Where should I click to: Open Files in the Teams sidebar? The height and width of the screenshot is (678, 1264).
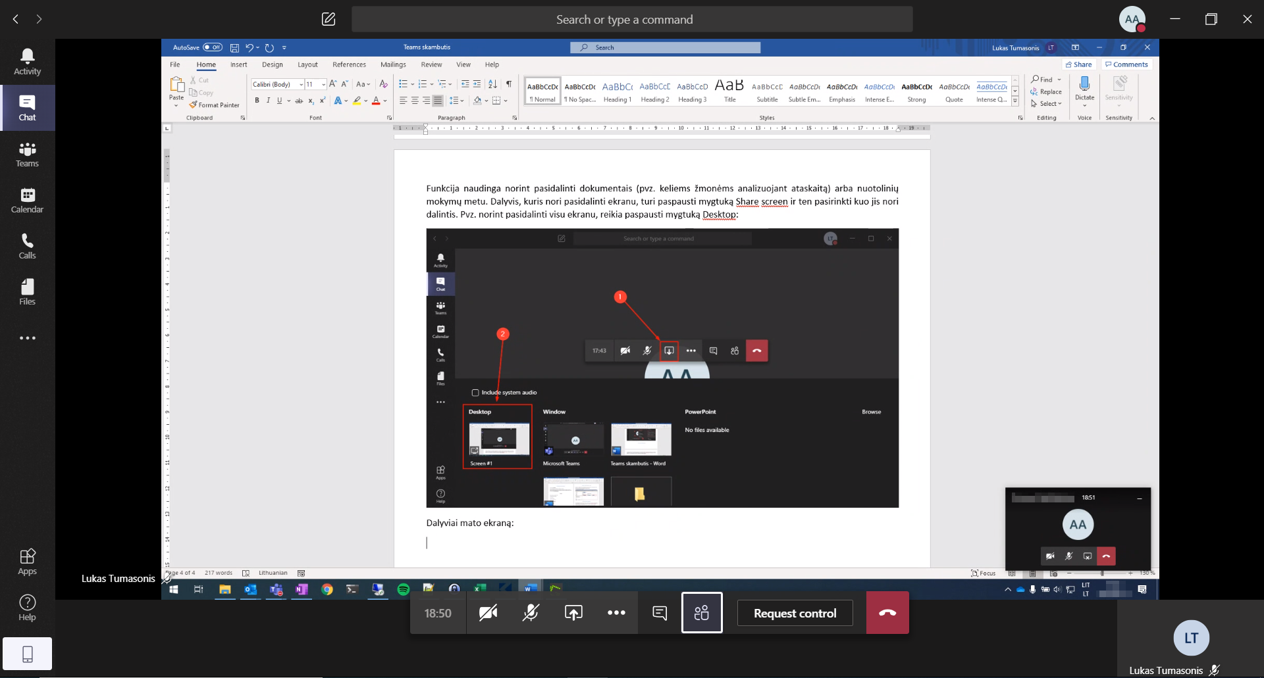pos(27,292)
